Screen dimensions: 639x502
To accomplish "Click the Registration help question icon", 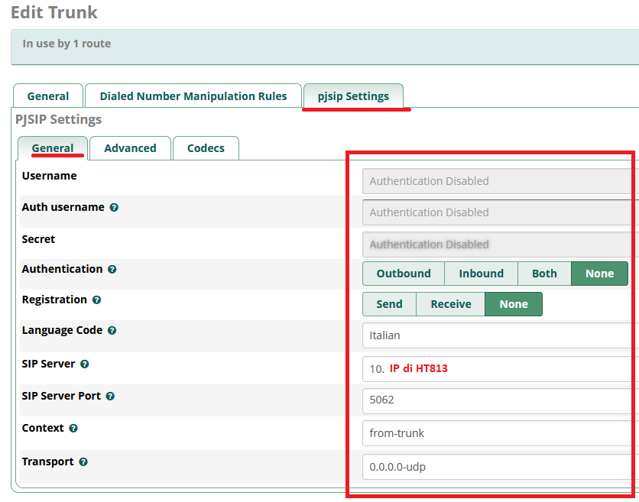I will coord(96,300).
